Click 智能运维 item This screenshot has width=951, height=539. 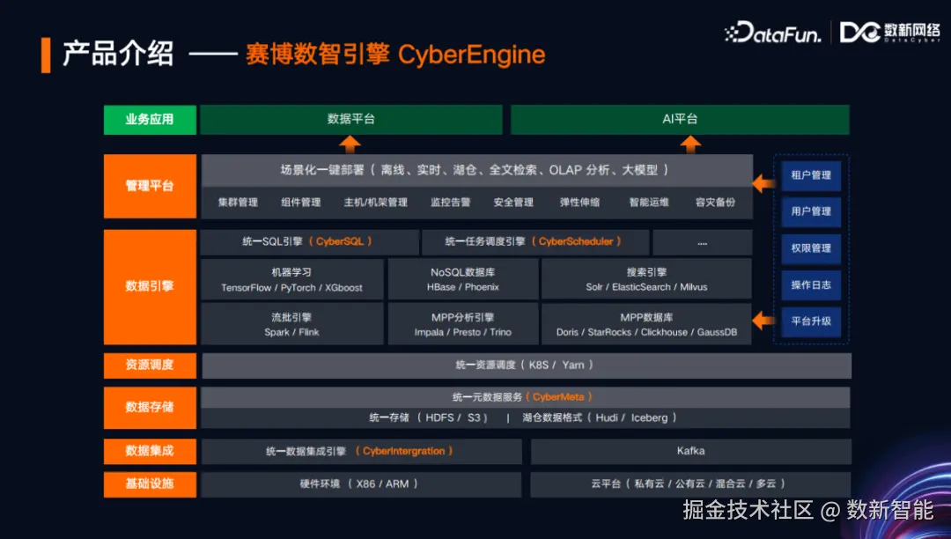pos(649,203)
